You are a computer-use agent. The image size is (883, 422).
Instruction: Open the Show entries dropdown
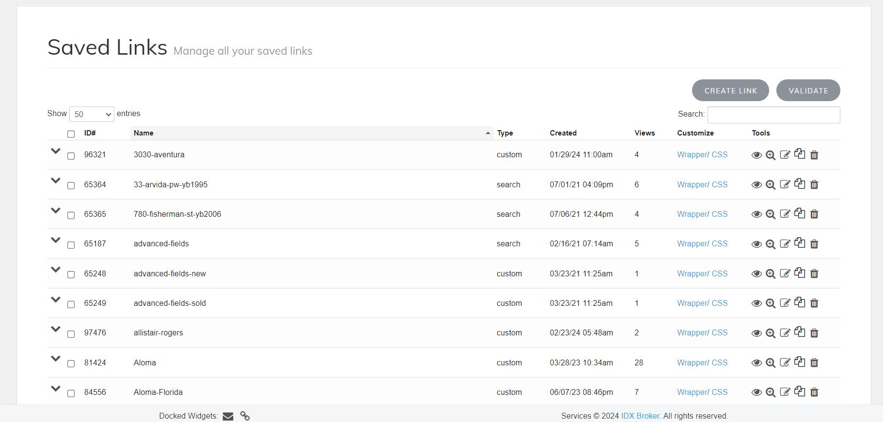(x=92, y=114)
